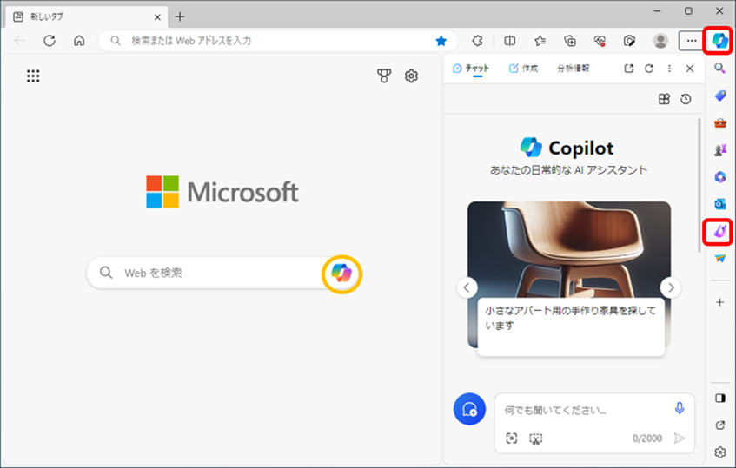Open Copilot in new window
Viewport: 736px width, 468px height.
coord(628,69)
